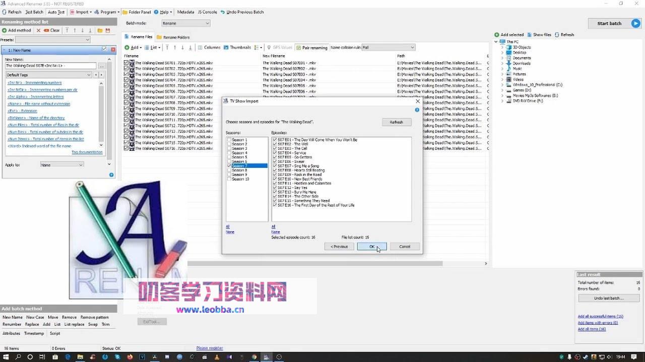Select the Rename Files tab
645x362 pixels.
click(139, 37)
